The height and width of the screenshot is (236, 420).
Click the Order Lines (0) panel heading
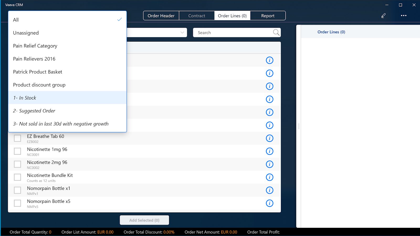point(331,32)
